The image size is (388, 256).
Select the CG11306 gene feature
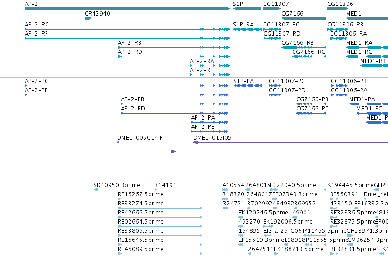(x=338, y=9)
